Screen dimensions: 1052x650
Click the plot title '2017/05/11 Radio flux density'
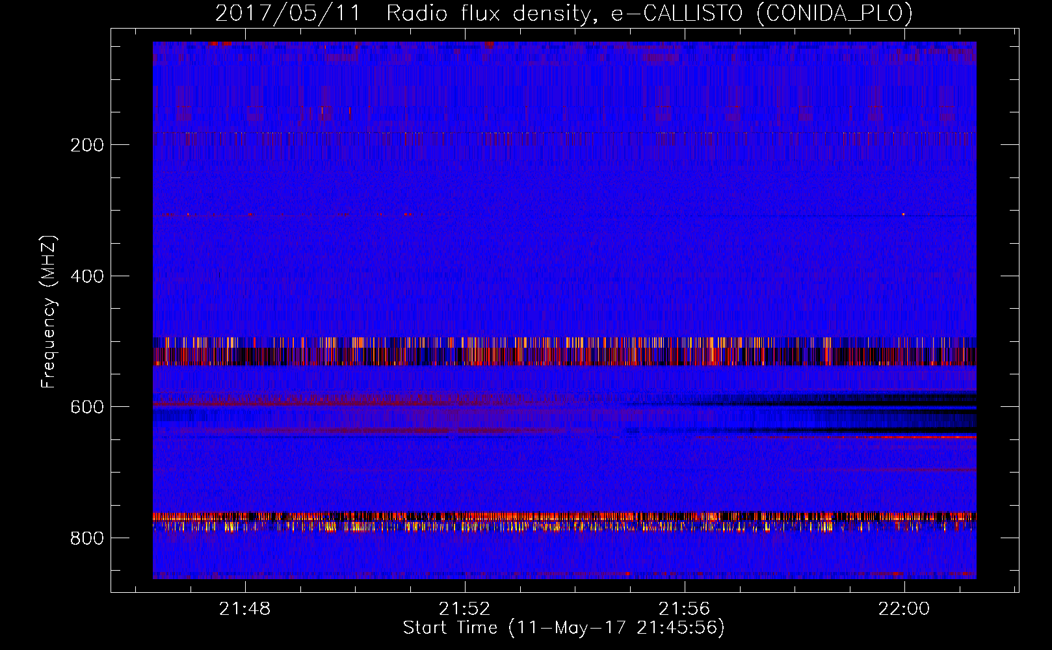coord(564,13)
